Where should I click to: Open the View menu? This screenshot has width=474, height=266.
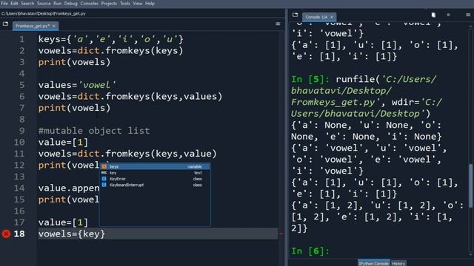point(138,3)
